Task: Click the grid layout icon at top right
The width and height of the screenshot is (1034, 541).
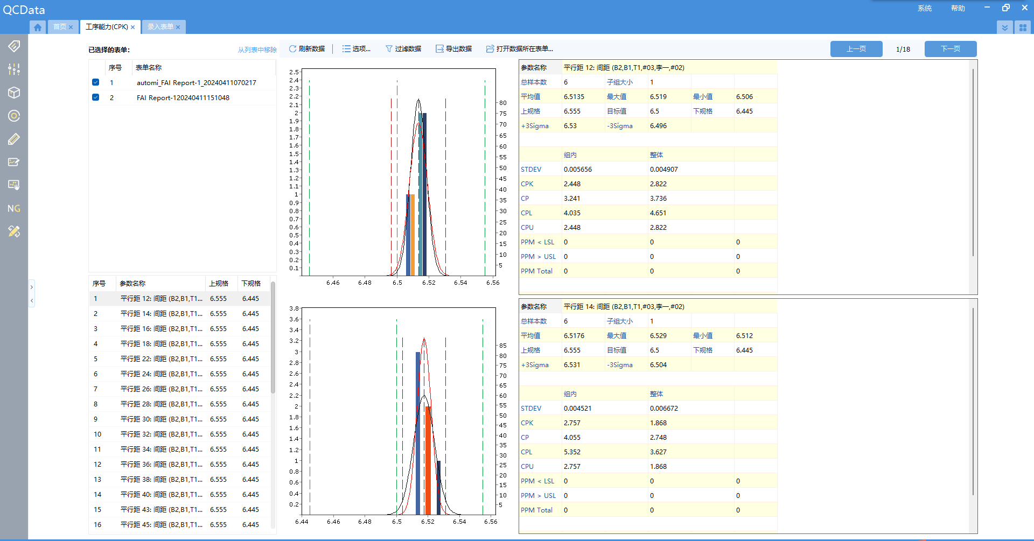Action: tap(1023, 27)
